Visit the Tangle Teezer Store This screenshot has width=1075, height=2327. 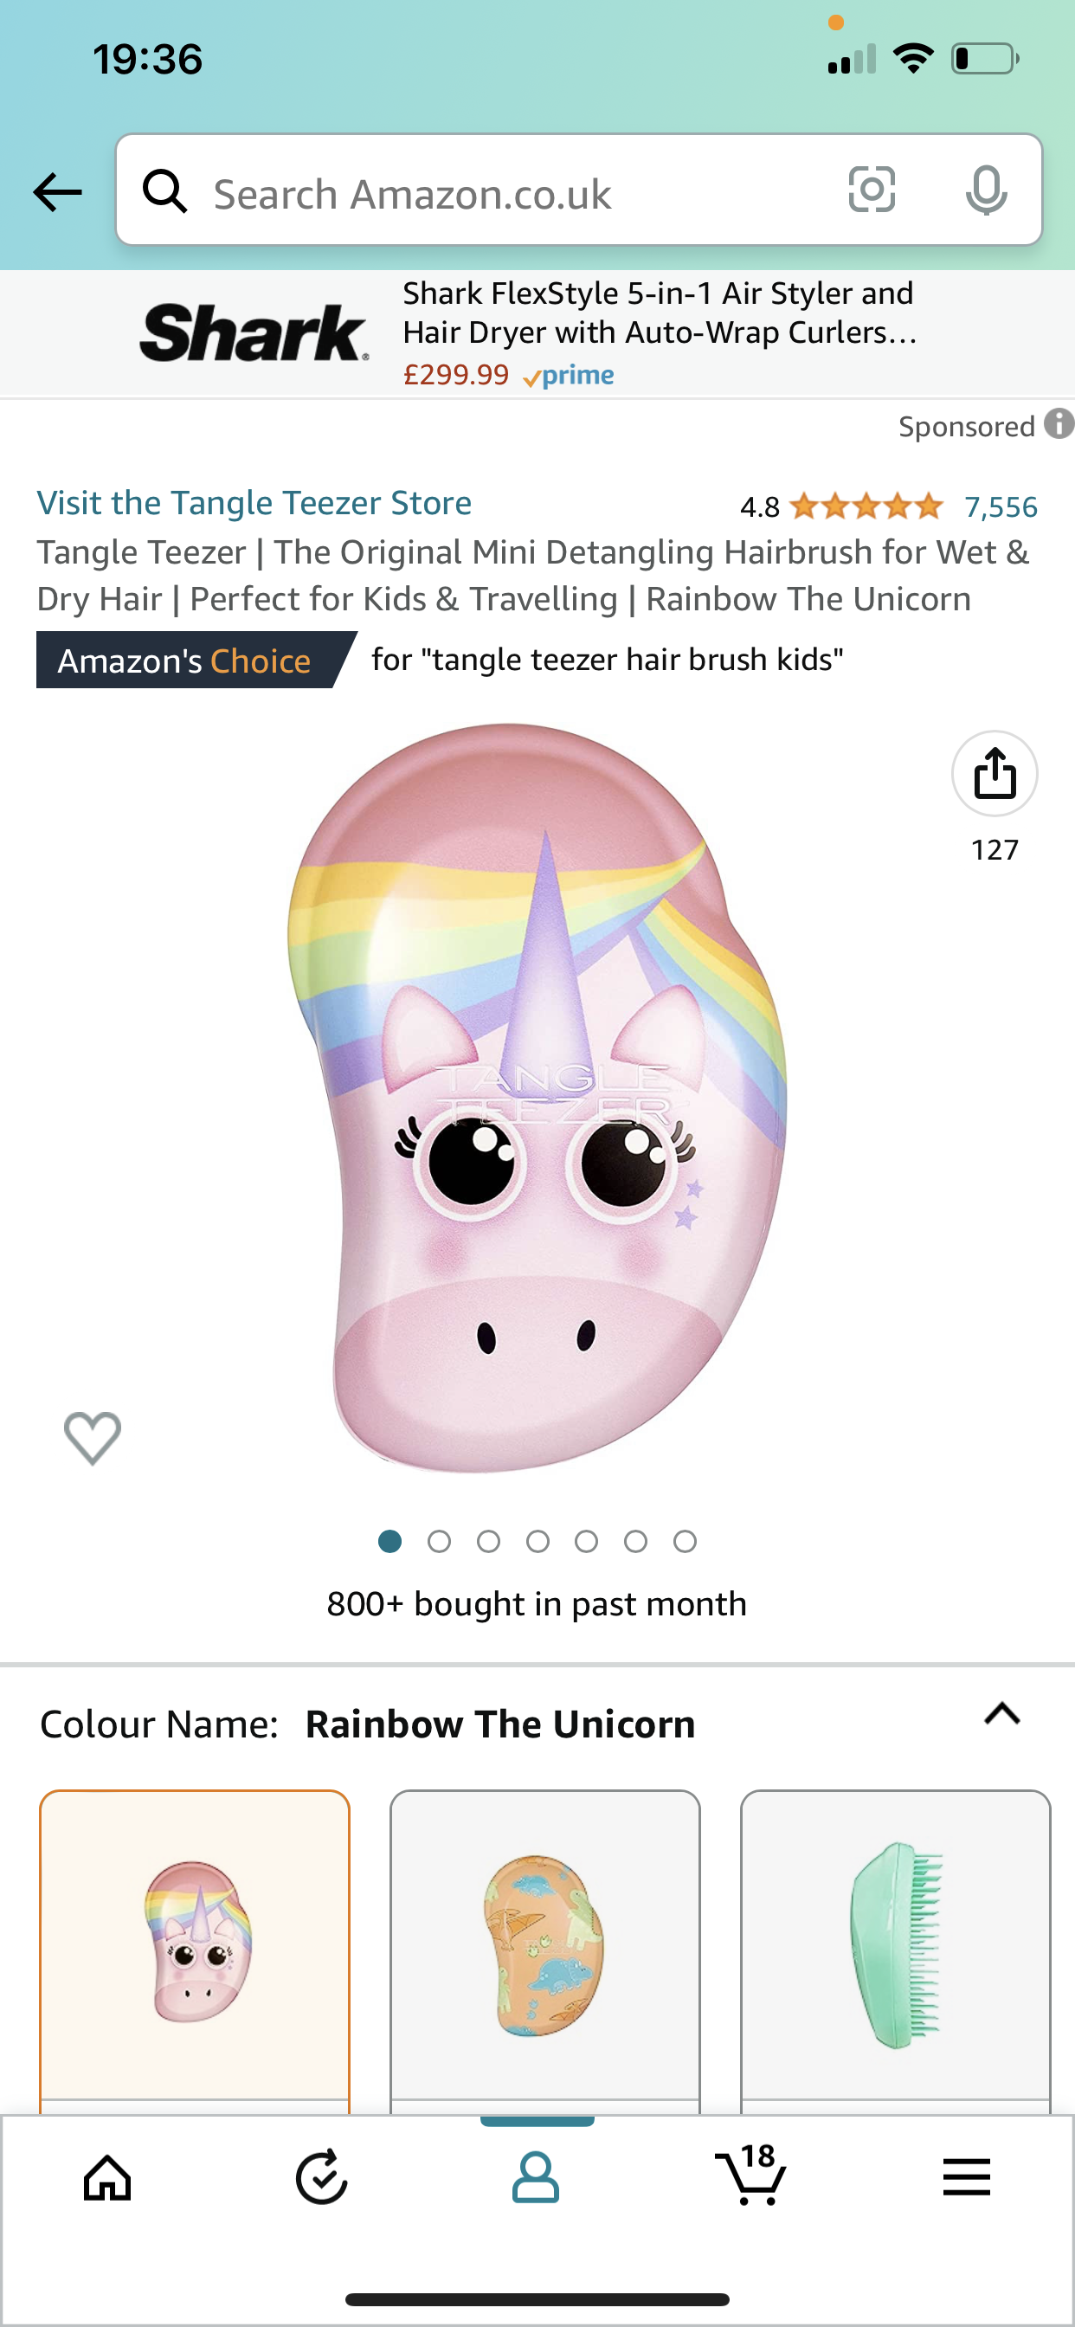tap(254, 503)
